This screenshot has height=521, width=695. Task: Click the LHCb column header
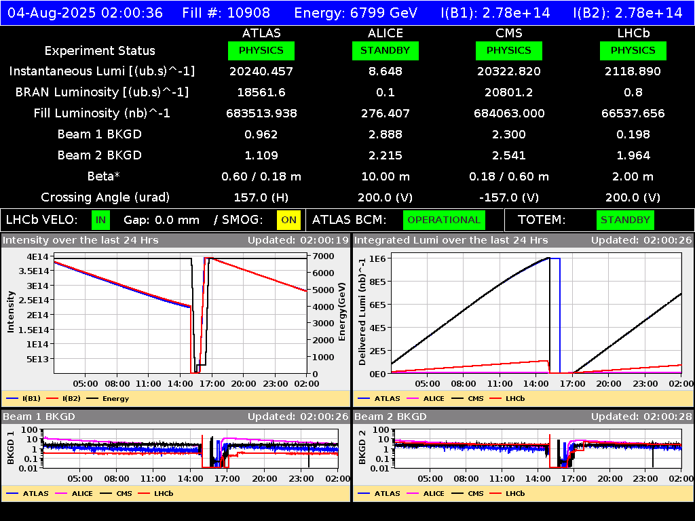(633, 33)
